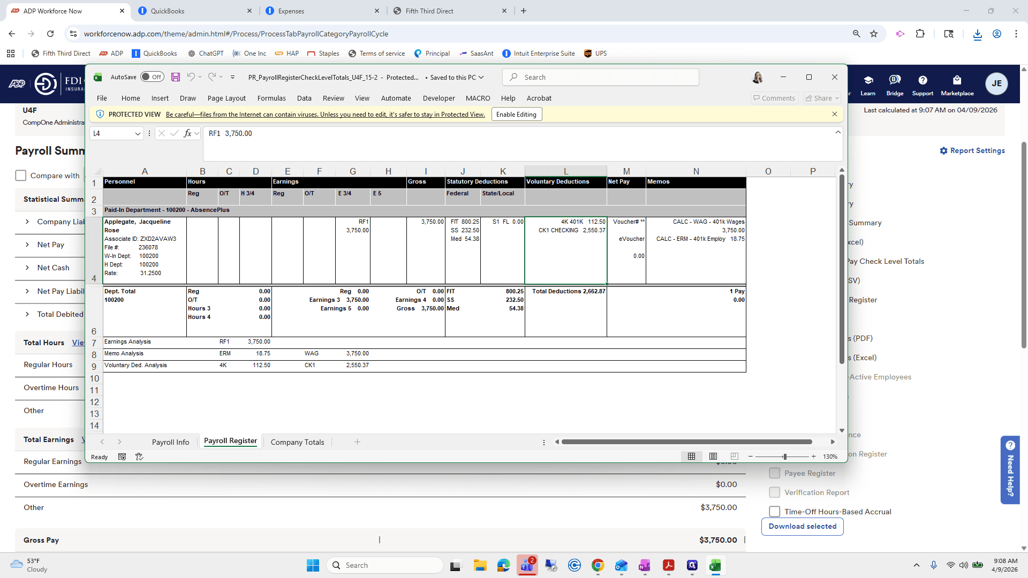Image resolution: width=1028 pixels, height=578 pixels.
Task: Click the Enable Editing button
Action: pyautogui.click(x=516, y=114)
